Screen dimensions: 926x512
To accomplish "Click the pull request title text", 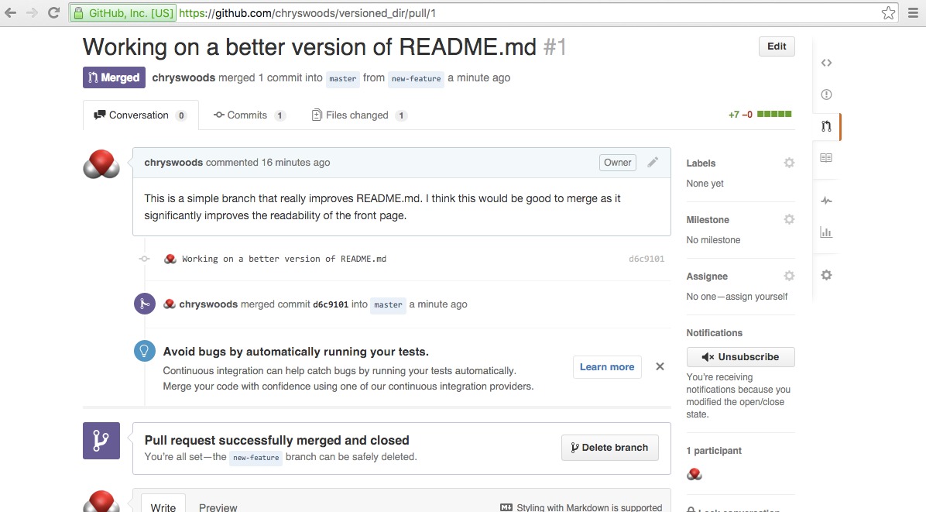I will tap(310, 47).
